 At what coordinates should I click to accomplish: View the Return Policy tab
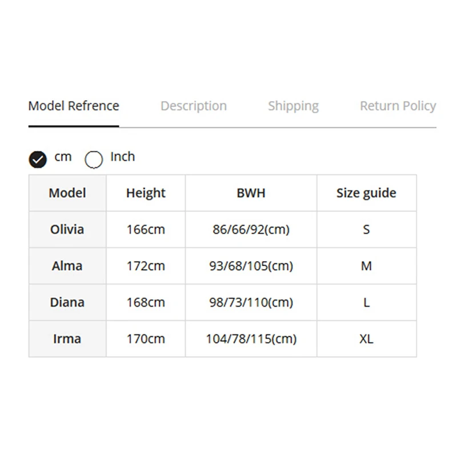398,106
